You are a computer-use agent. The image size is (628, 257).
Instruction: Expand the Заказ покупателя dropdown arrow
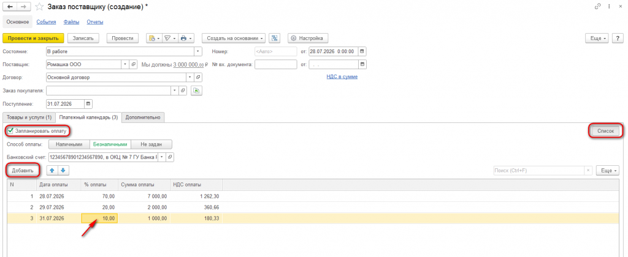174,91
